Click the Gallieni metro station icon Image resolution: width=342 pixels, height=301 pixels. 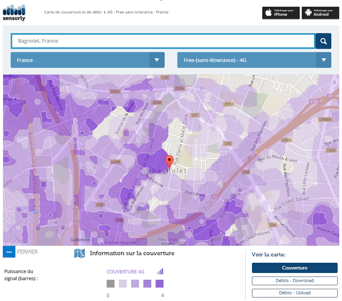88,240
